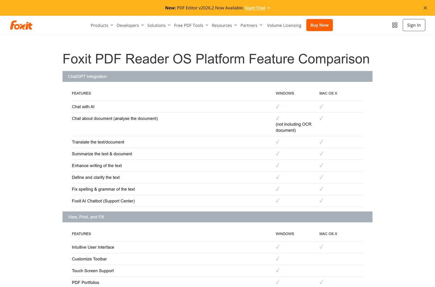Click 'Chat about document (analyse the document)'
The width and height of the screenshot is (435, 287).
[115, 118]
